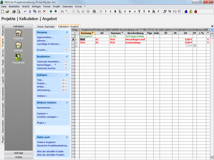
Task: Click Zuschläge & Faktoren… link
Action: pyautogui.click(x=49, y=44)
